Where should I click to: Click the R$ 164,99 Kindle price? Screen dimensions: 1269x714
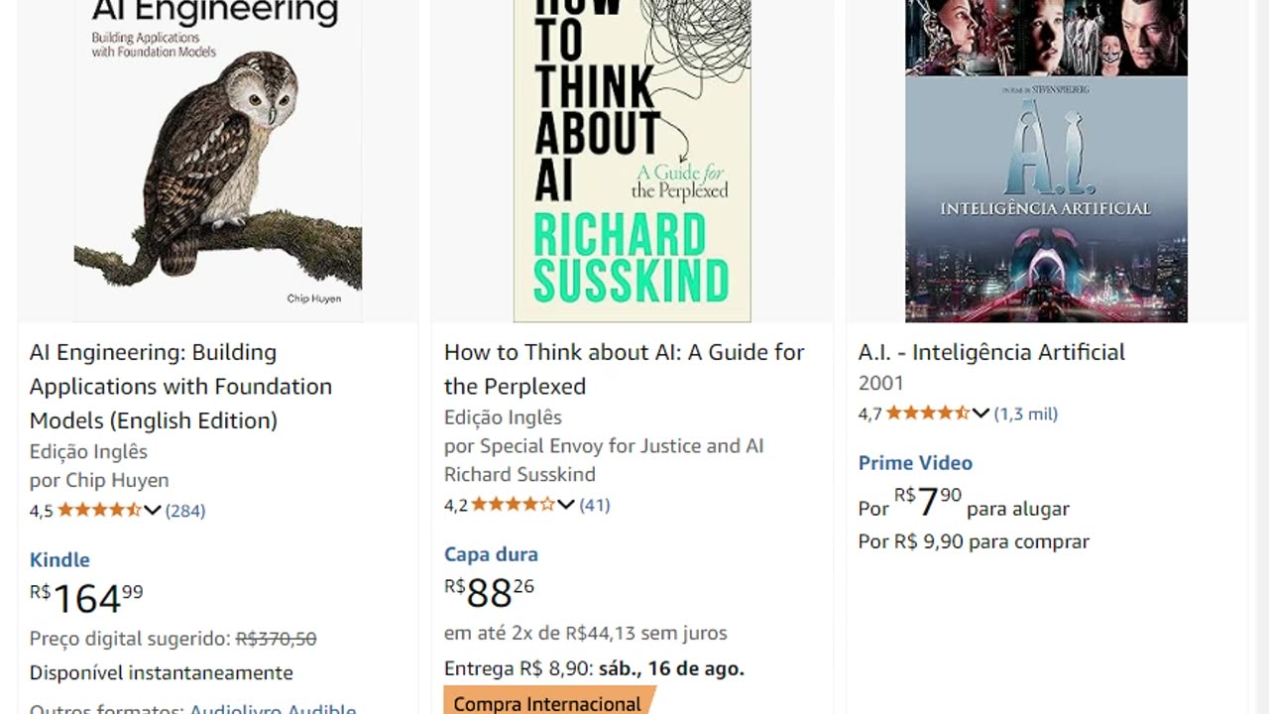point(86,598)
